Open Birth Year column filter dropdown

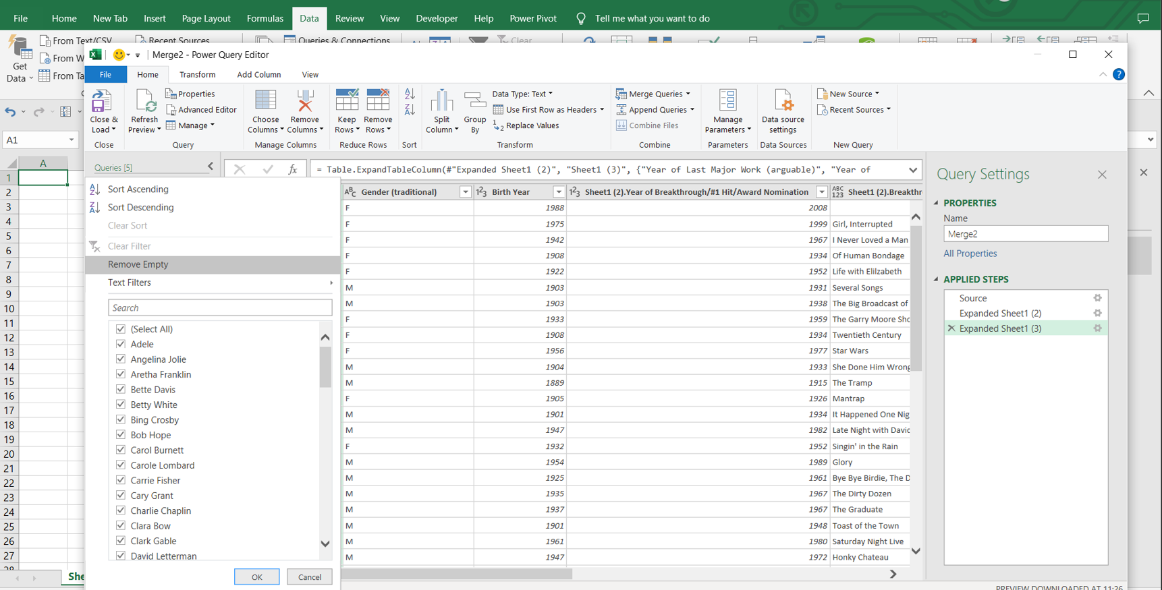tap(558, 192)
